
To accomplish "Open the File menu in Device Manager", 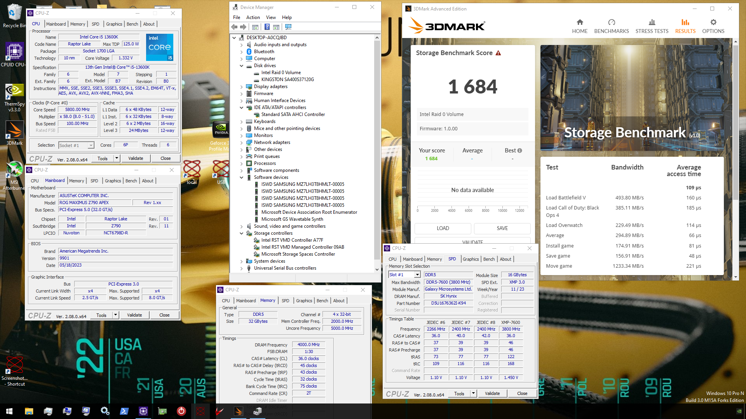I will 237,17.
